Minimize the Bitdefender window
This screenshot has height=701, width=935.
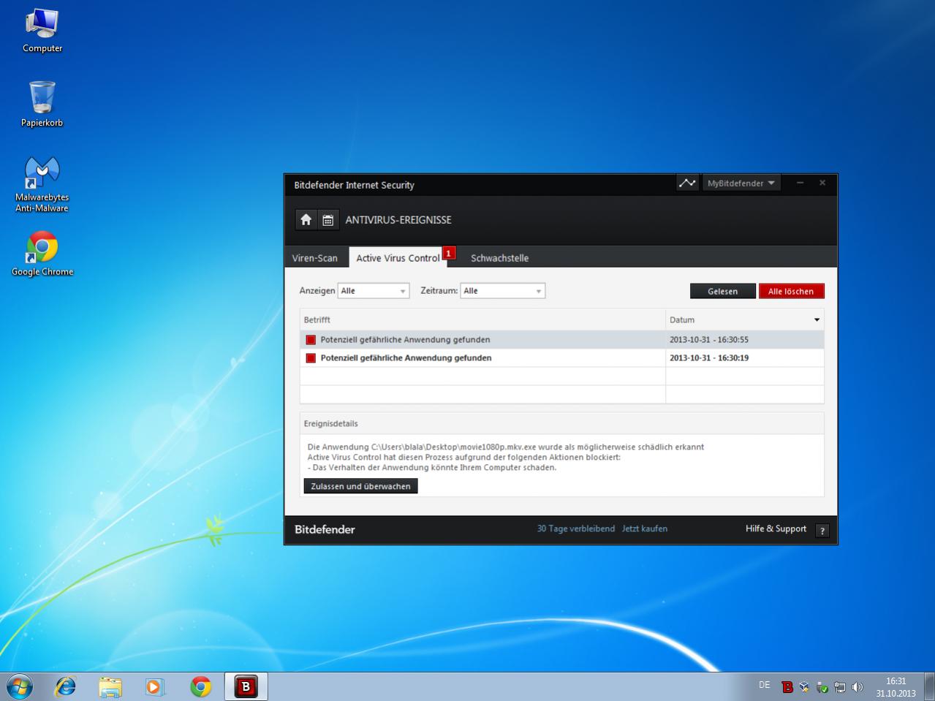tap(800, 183)
